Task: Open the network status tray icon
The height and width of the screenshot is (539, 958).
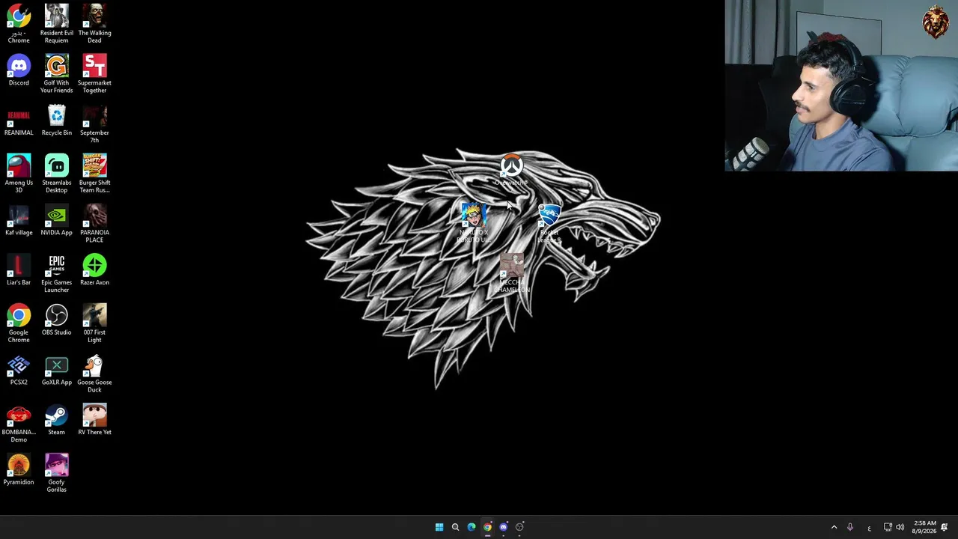Action: (888, 527)
